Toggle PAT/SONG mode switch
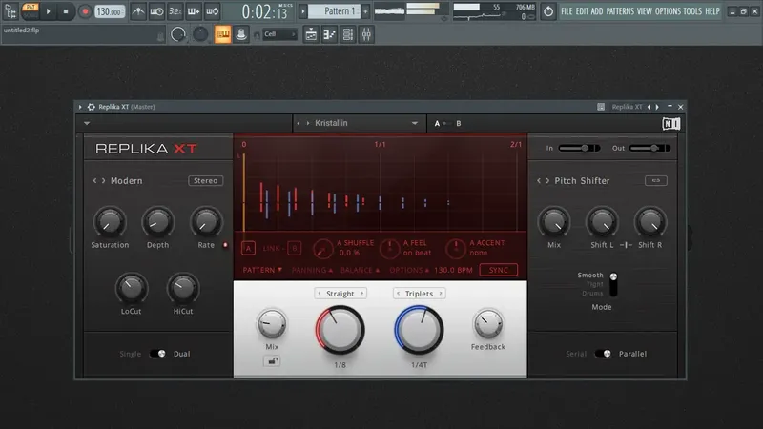Image resolution: width=763 pixels, height=429 pixels. click(31, 11)
